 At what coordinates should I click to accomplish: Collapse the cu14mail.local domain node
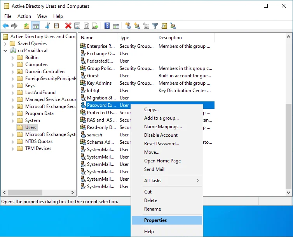pos(5,51)
